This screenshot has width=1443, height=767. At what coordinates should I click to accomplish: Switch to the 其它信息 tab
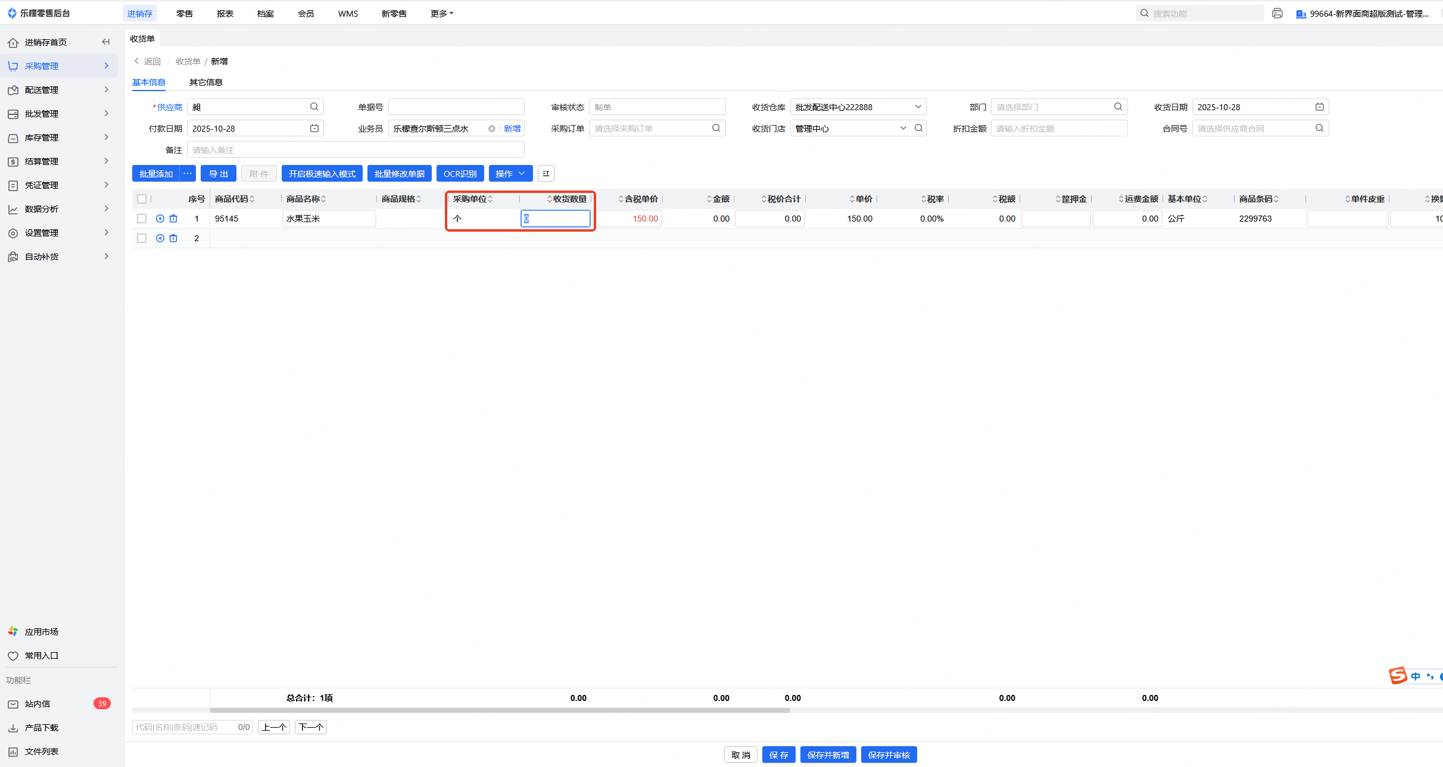(x=205, y=82)
